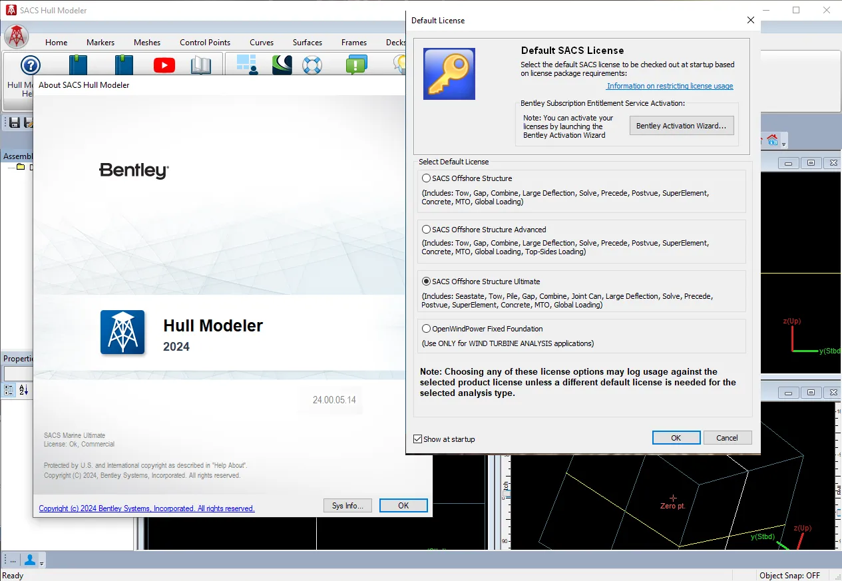Open the Curves ribbon tab
The width and height of the screenshot is (842, 581).
click(262, 43)
